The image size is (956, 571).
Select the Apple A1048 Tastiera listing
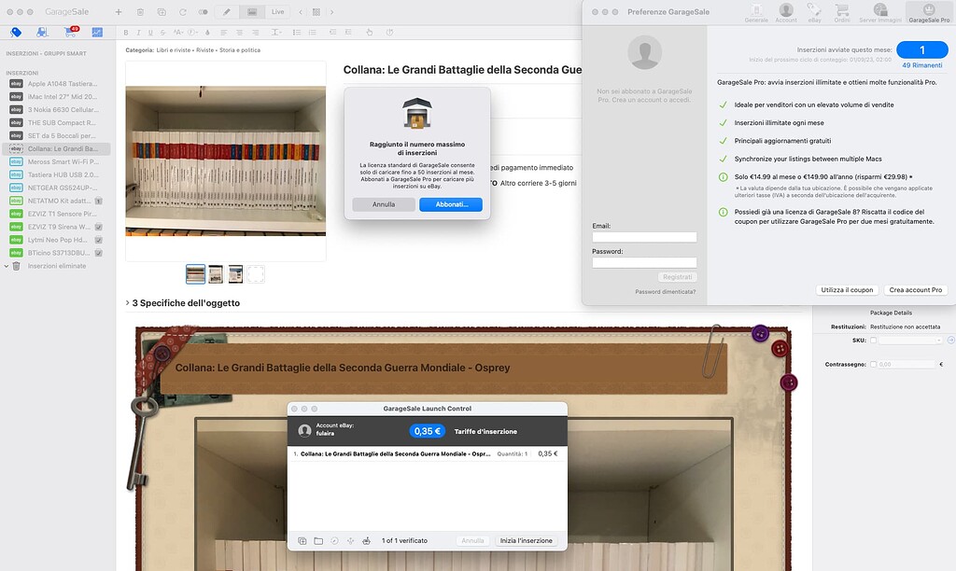(x=56, y=83)
